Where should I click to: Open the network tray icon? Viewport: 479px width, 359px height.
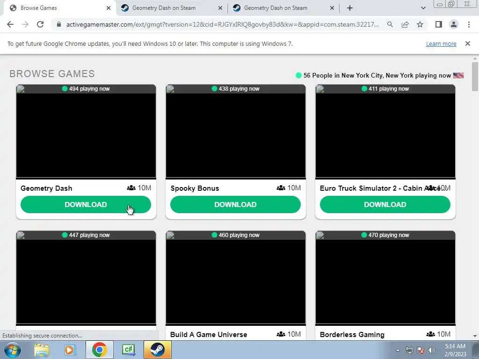click(409, 350)
